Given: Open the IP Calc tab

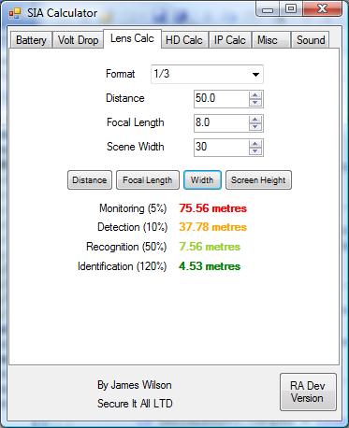Looking at the screenshot, I should 230,40.
